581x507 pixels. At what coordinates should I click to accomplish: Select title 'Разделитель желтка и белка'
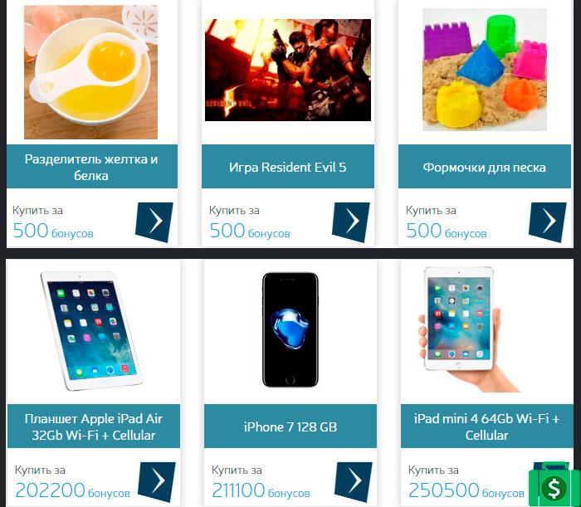point(91,167)
